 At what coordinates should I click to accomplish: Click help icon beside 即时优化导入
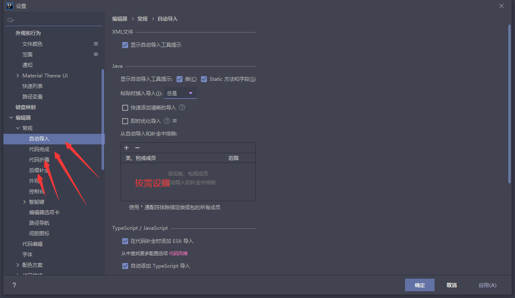click(167, 121)
